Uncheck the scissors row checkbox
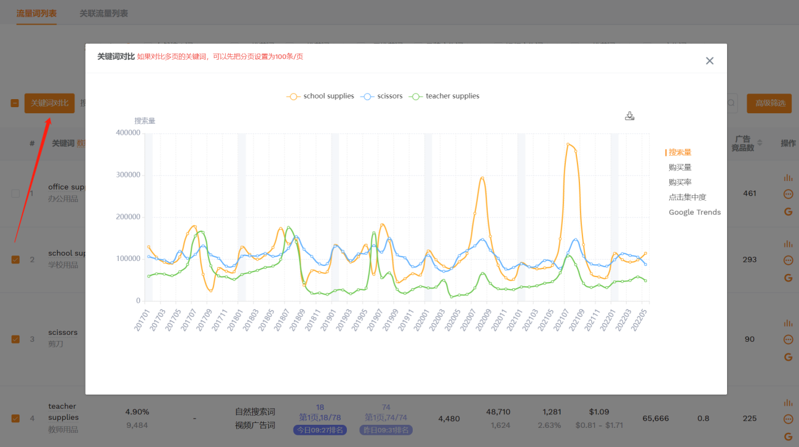This screenshot has height=447, width=799. (x=15, y=339)
